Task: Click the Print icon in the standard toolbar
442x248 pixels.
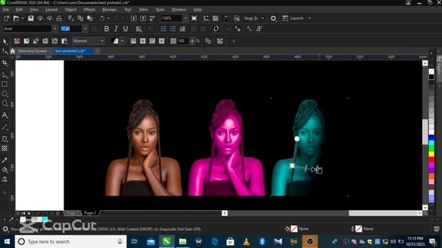Action: tap(59, 19)
